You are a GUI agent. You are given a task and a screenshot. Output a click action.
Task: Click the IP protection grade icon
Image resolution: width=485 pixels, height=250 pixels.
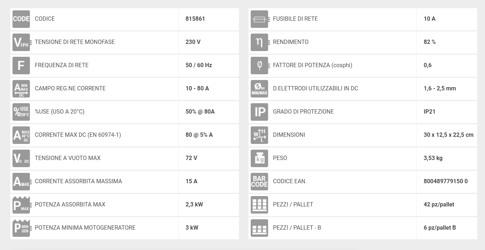point(259,112)
